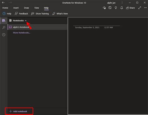This screenshot has width=148, height=115.
Task: Click the Share button
Action: 131,8
